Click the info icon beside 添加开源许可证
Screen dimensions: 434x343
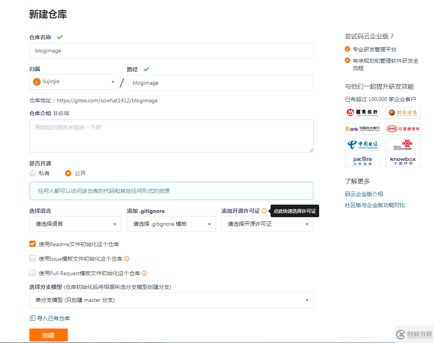tap(264, 211)
